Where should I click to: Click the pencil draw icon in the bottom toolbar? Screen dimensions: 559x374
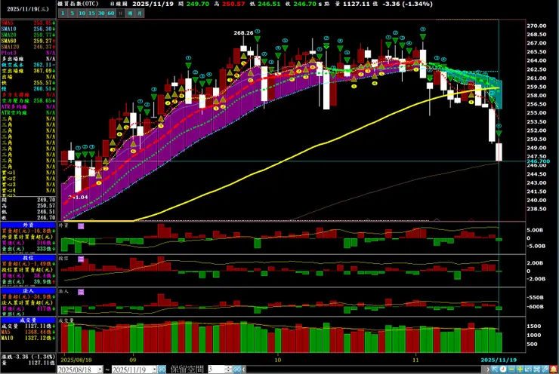click(545, 369)
